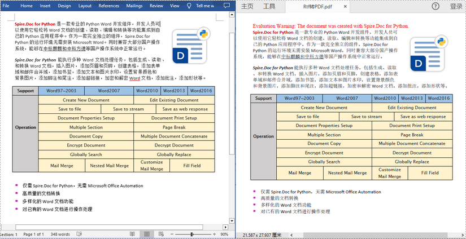This screenshot has height=239, width=466.
Task: Click Edit Existing Document cell in Word
Action: coord(174,100)
